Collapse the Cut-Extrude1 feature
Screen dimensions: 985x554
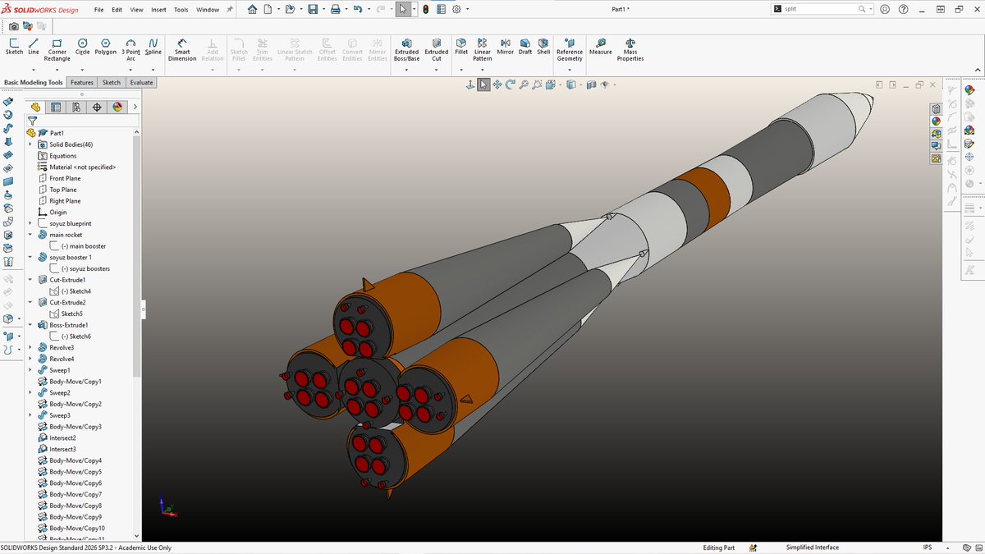[x=30, y=280]
